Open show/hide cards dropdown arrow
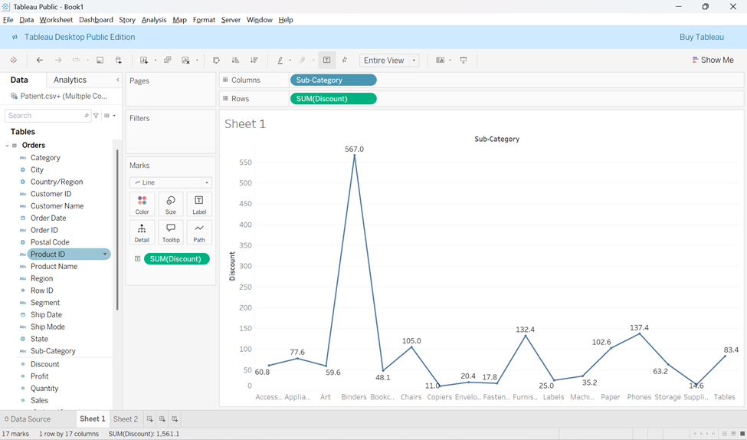This screenshot has height=440, width=747. [450, 60]
